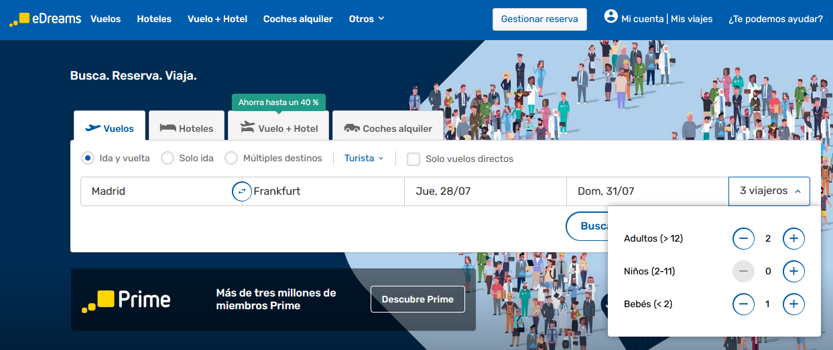Open Hoteles in top navigation

point(154,19)
